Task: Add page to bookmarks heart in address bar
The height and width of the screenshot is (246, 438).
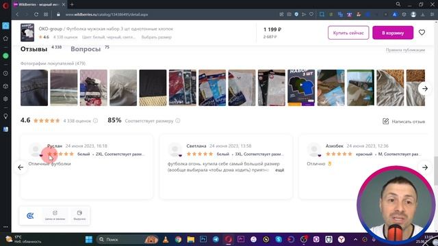Action: (311, 14)
